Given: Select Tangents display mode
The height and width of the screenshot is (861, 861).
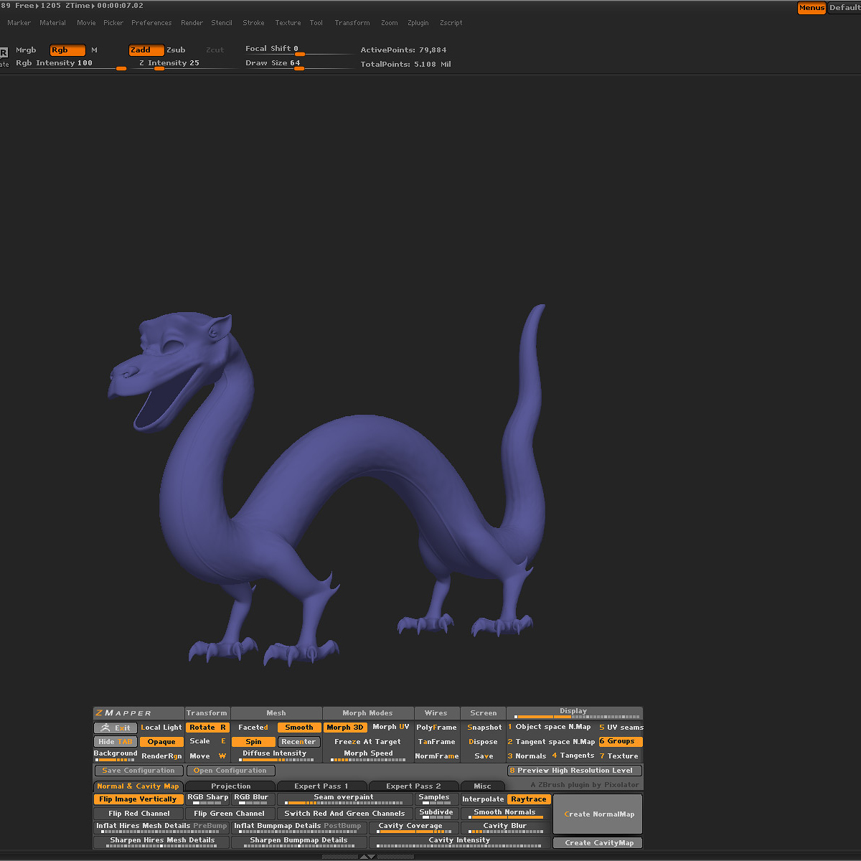Looking at the screenshot, I should [x=573, y=756].
